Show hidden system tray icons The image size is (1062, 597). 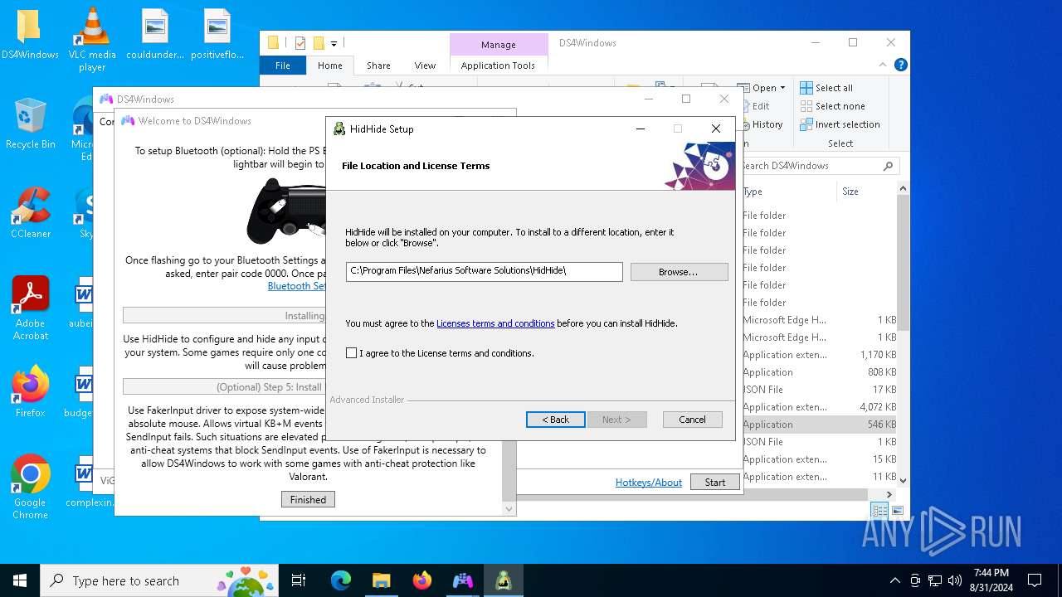pos(894,580)
